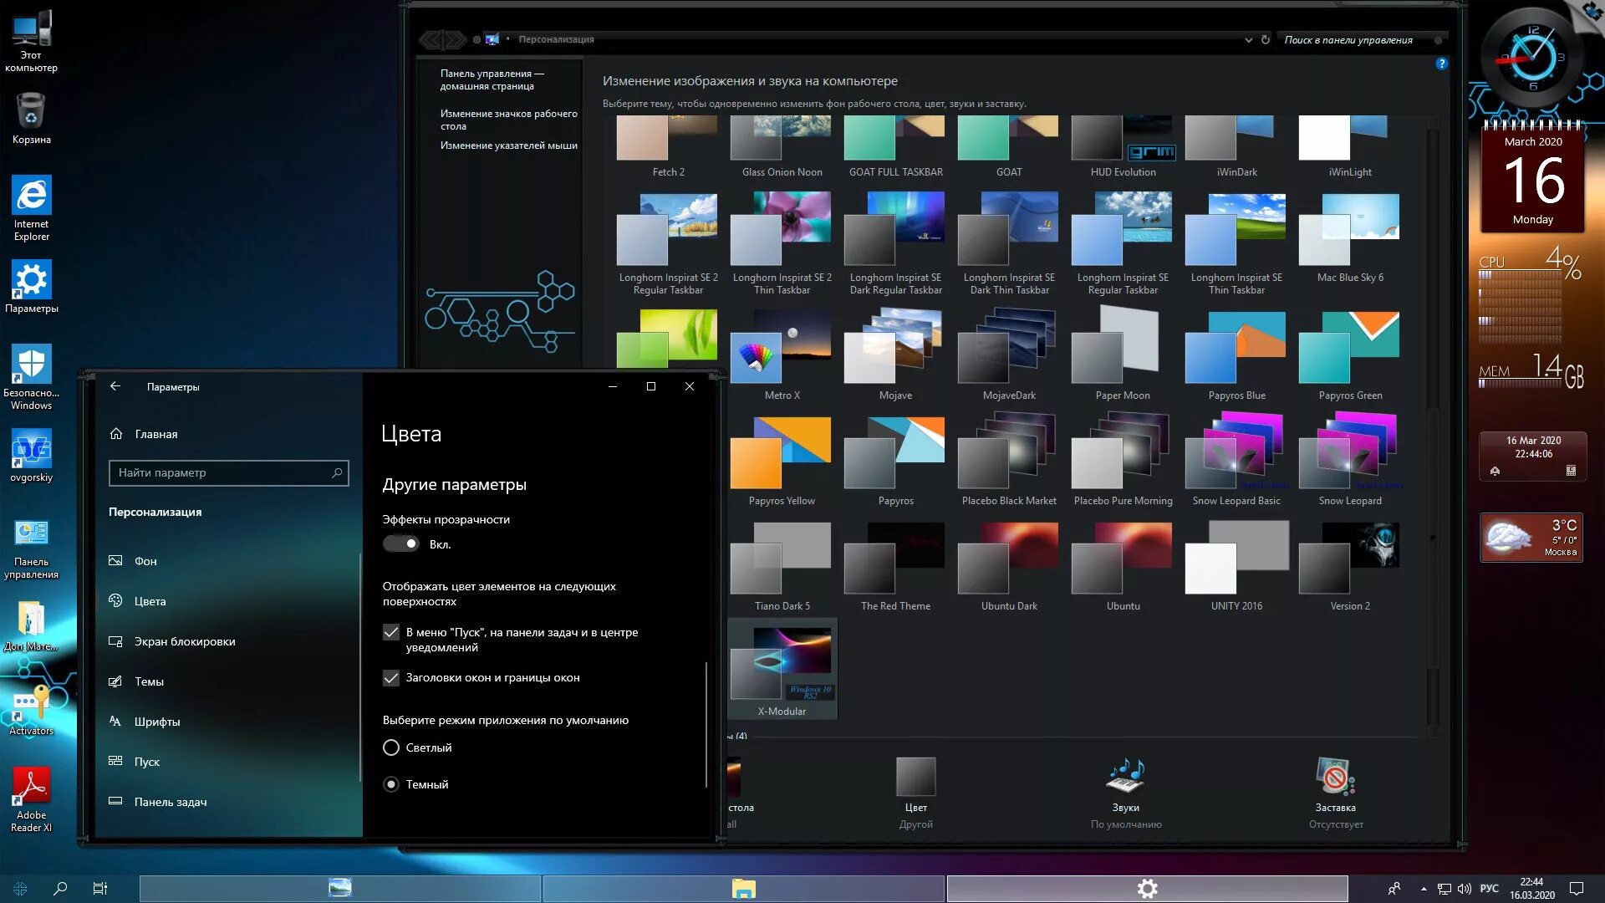Click the refresh icon beside address bar
The height and width of the screenshot is (903, 1605).
coord(1266,39)
